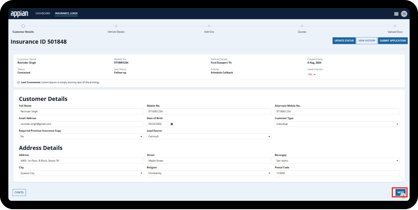Open the Customer Type dropdown
This screenshot has width=418, height=210.
337,124
